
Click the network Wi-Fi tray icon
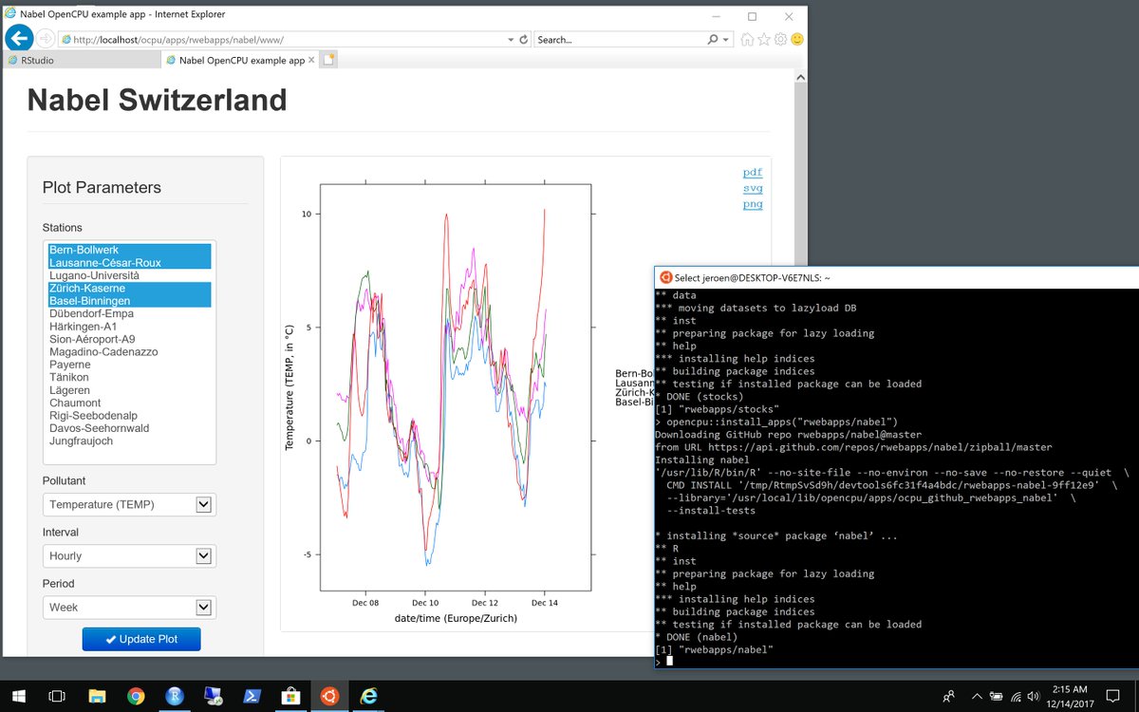[x=1015, y=696]
